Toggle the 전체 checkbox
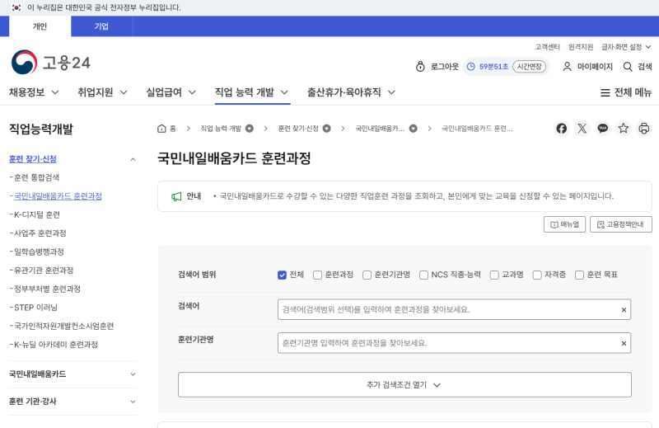The image size is (659, 428). [282, 275]
